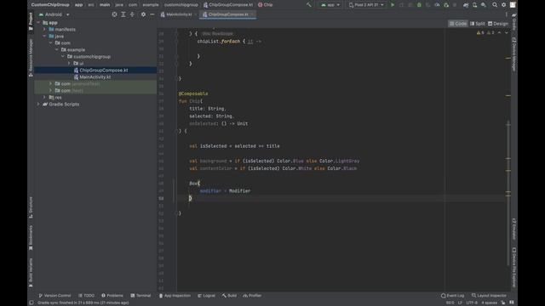Toggle the Build Variants side panel
The width and height of the screenshot is (545, 306).
pos(31,273)
